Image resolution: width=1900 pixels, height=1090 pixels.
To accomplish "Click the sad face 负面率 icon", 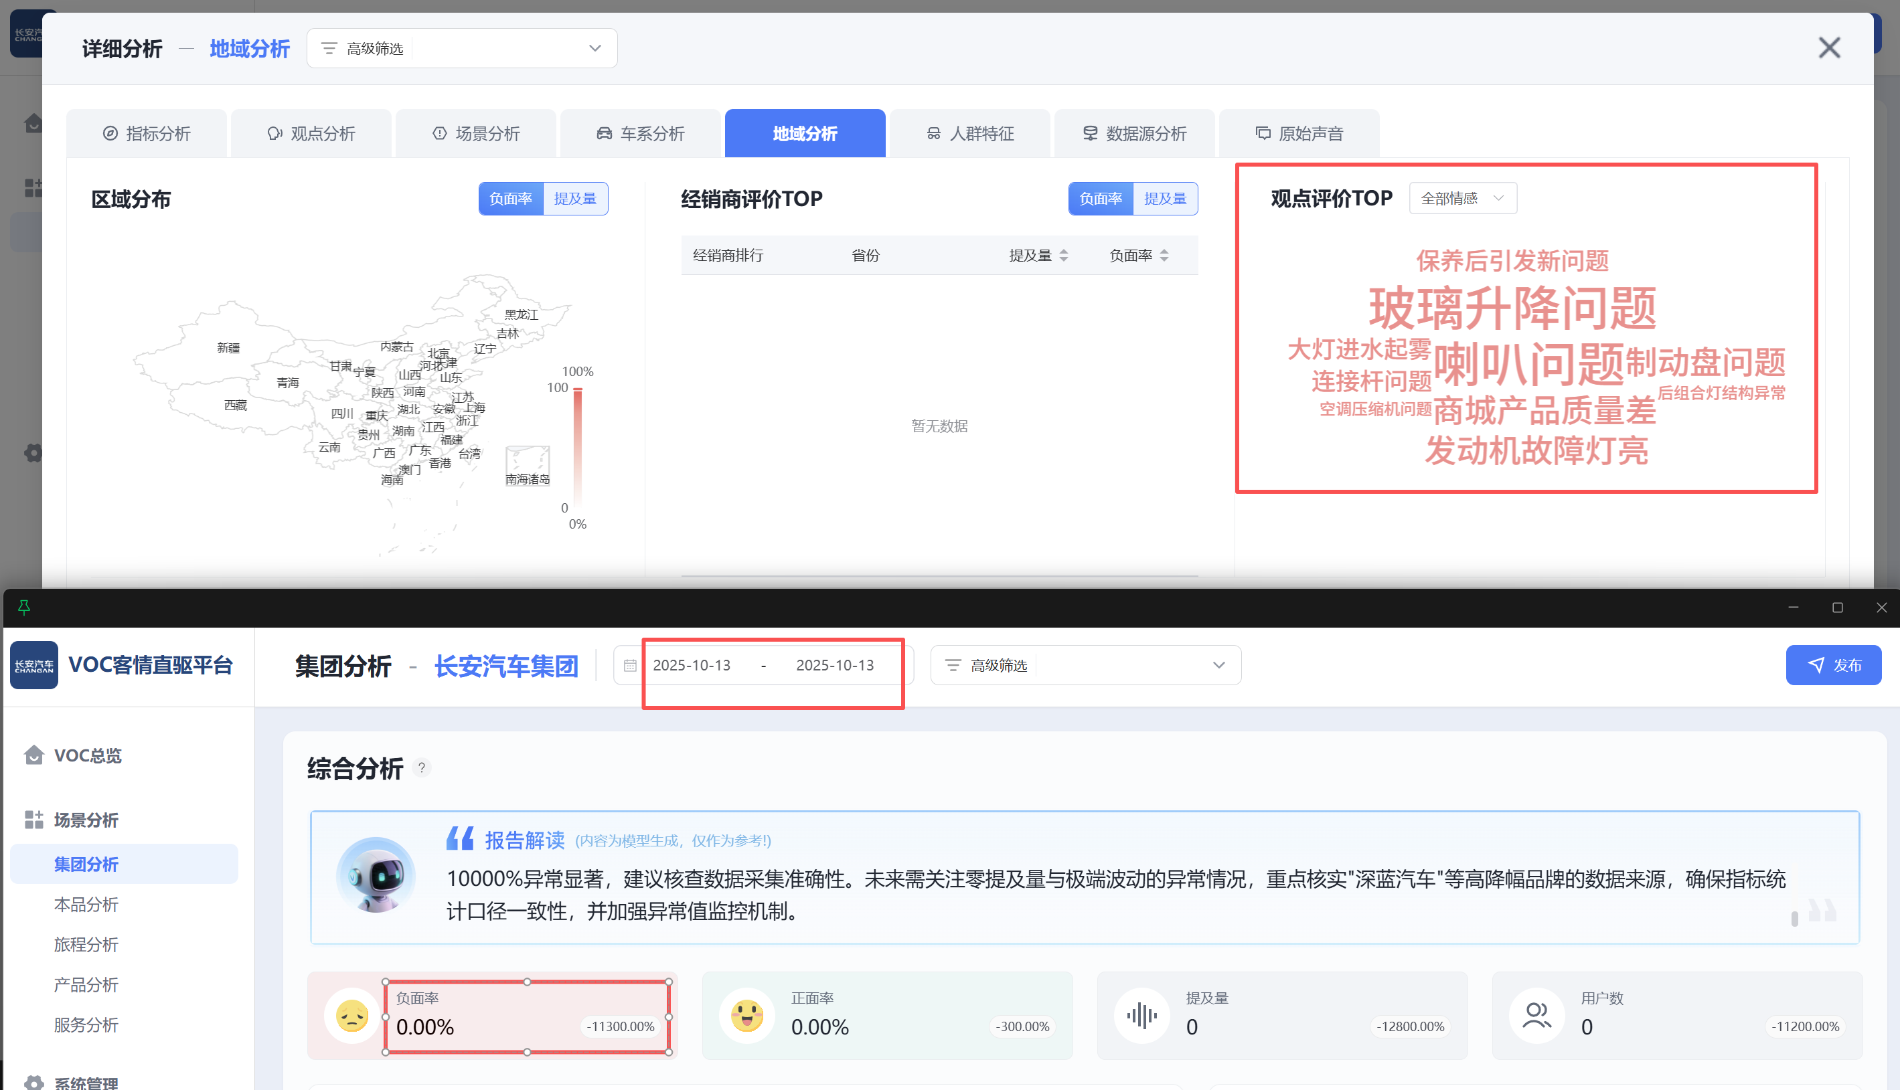I will (352, 1015).
